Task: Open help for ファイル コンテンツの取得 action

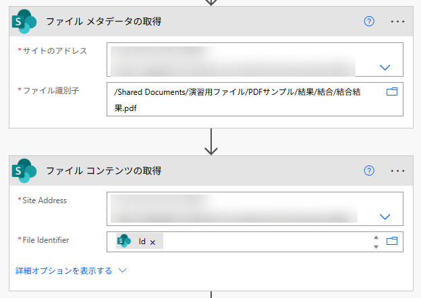Action: 369,171
